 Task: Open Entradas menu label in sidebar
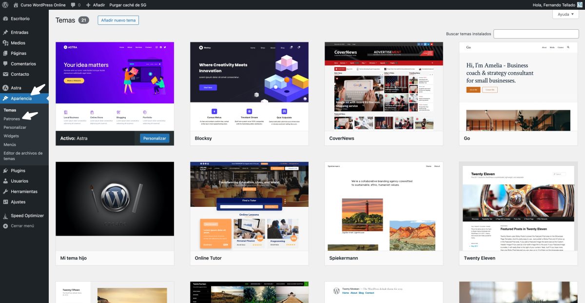(19, 32)
